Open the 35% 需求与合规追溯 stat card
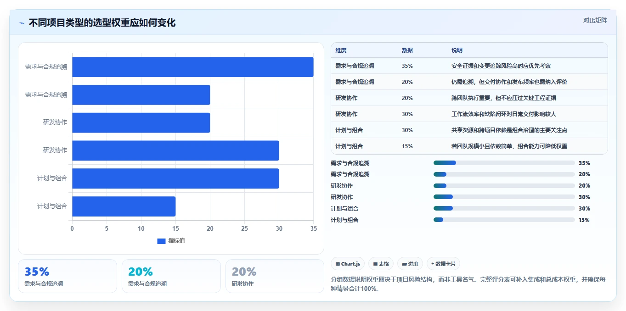 [x=68, y=276]
